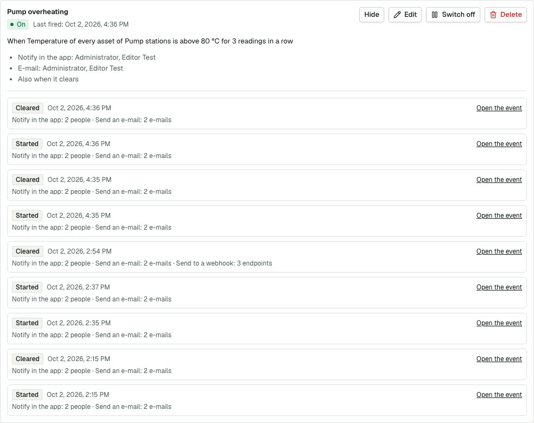The image size is (534, 423).
Task: Click the Started badge of the 2:15 PM event
Action: pos(27,394)
